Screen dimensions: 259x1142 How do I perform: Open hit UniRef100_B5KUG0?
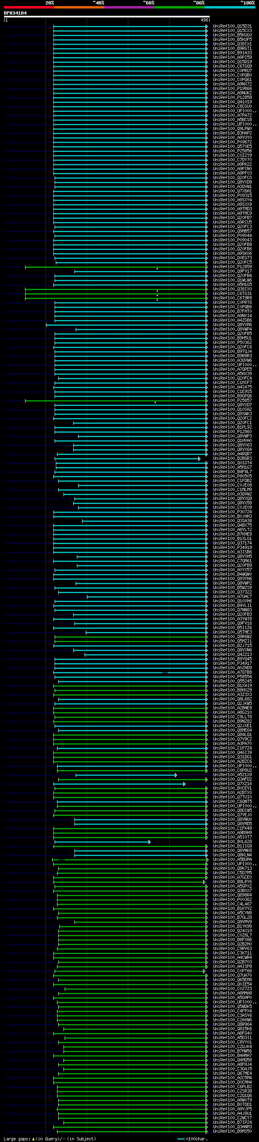232,35
